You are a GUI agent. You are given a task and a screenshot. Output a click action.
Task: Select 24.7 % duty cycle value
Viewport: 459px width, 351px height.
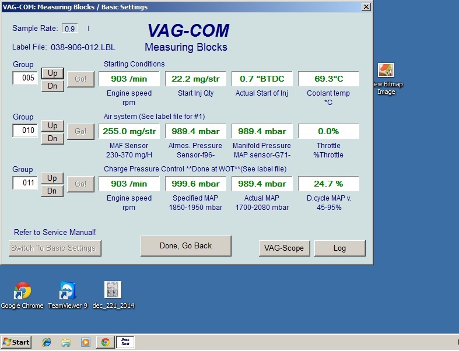[x=328, y=184]
